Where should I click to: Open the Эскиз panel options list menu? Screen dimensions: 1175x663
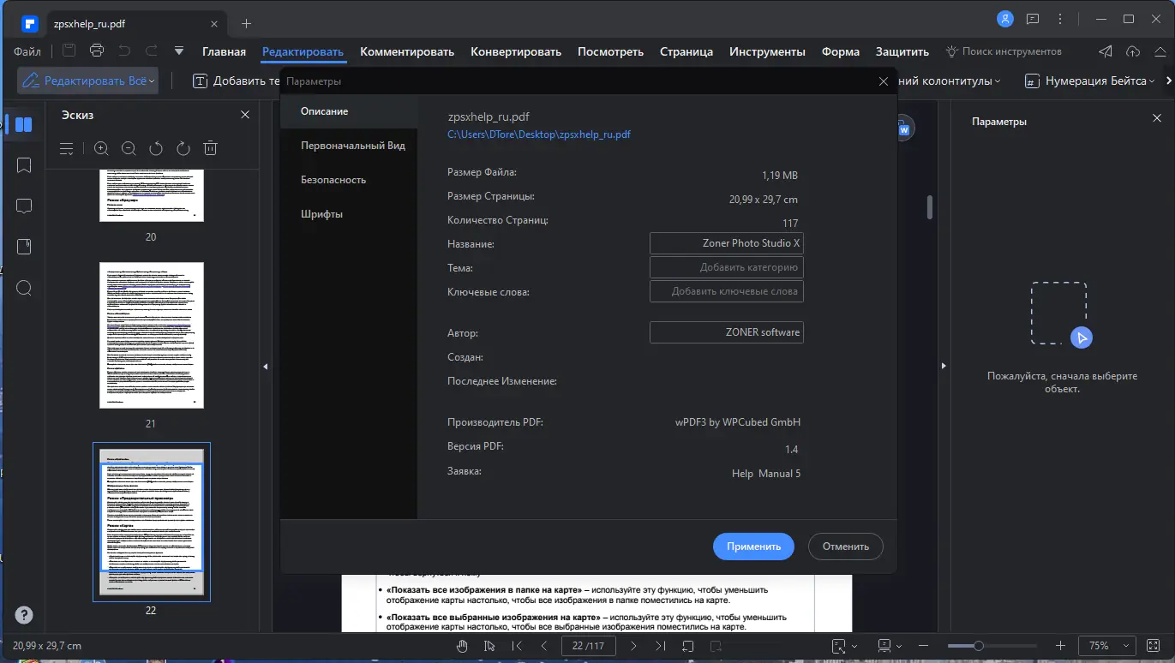(67, 149)
